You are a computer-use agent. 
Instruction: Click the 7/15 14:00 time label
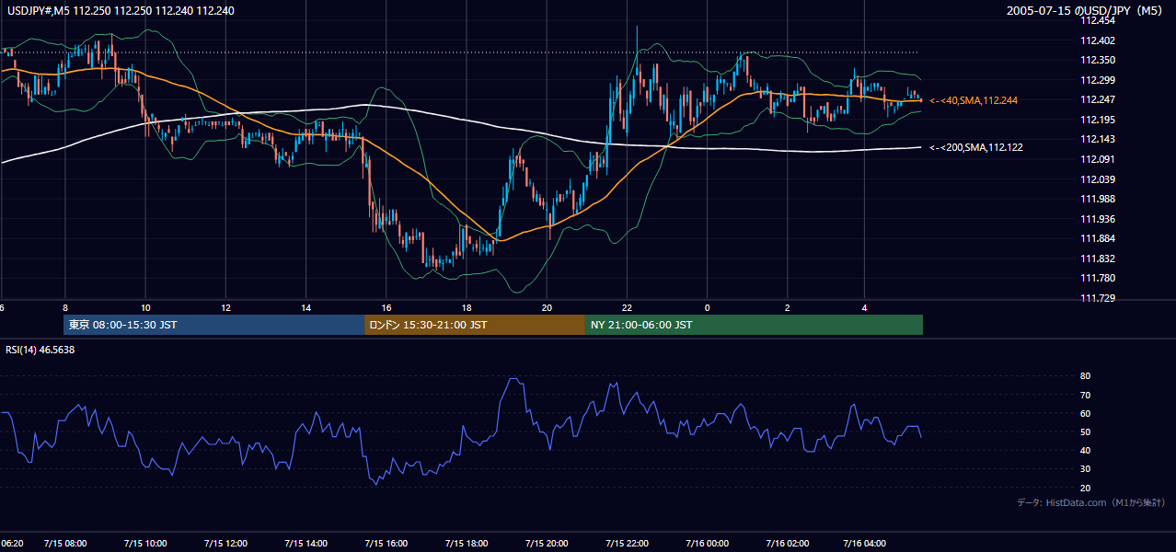(306, 544)
